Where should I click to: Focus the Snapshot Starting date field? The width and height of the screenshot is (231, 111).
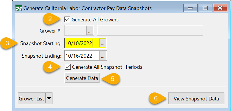click(82, 43)
